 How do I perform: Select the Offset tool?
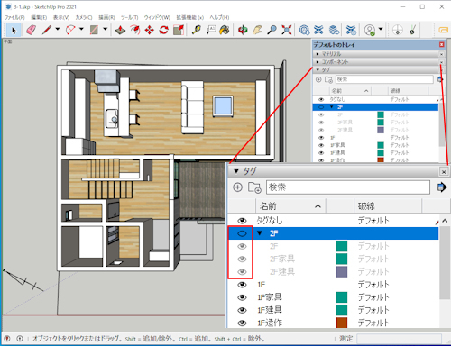pyautogui.click(x=135, y=30)
